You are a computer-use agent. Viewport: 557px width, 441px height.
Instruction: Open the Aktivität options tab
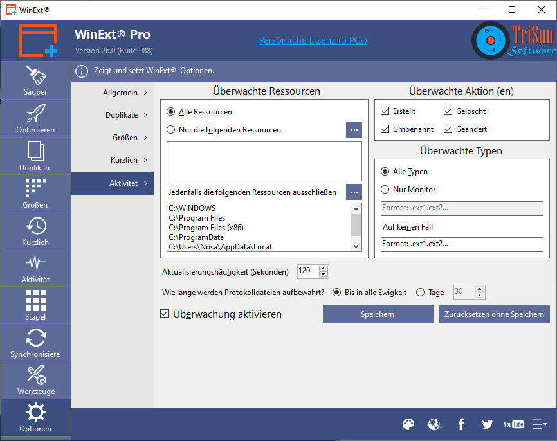pos(113,183)
